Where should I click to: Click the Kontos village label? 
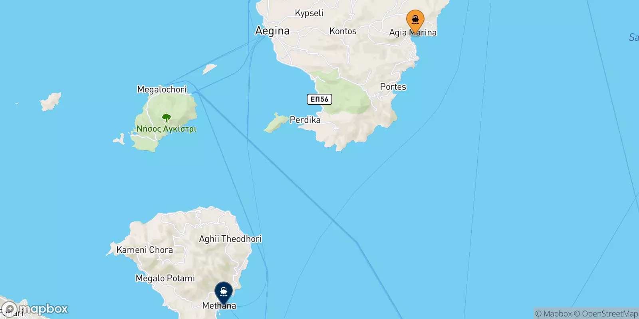click(343, 31)
